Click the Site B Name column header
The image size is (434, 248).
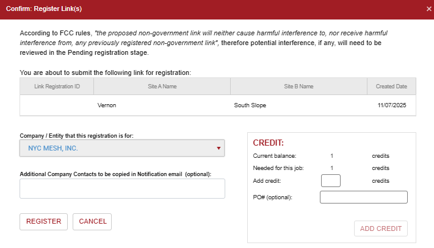(x=298, y=87)
